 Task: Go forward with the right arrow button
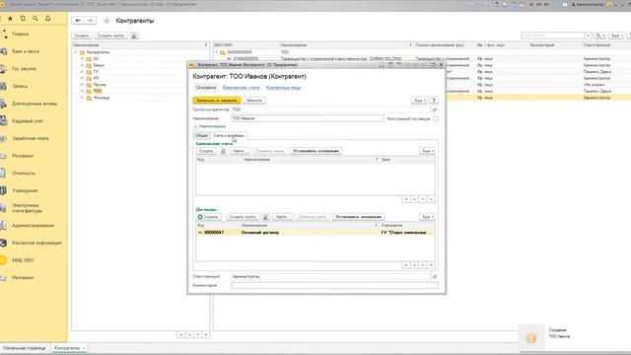click(x=90, y=20)
